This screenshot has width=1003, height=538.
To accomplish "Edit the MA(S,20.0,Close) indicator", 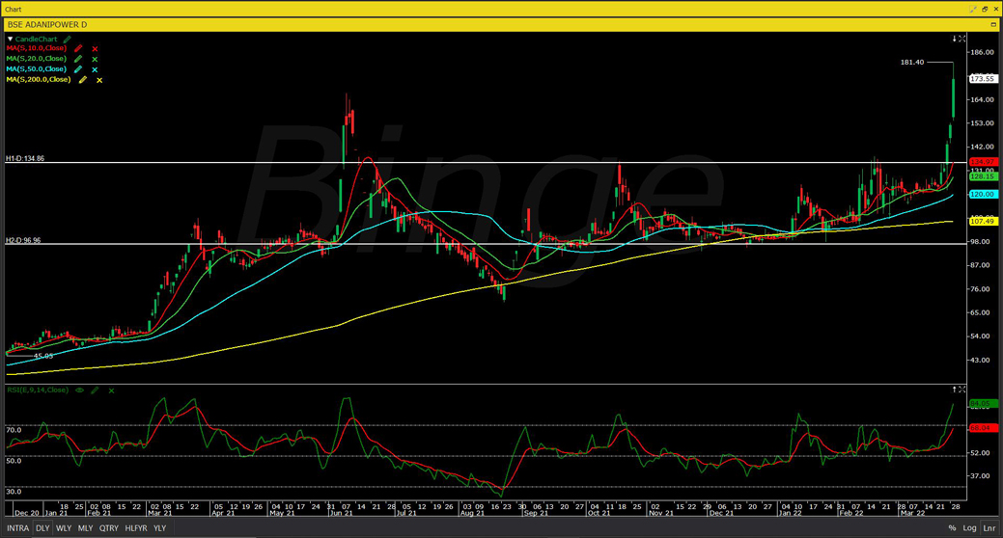I will coord(78,59).
